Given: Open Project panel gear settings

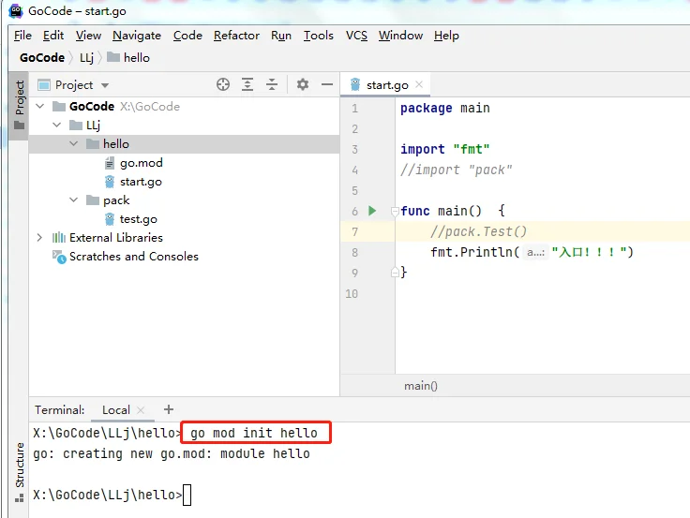Looking at the screenshot, I should point(302,84).
